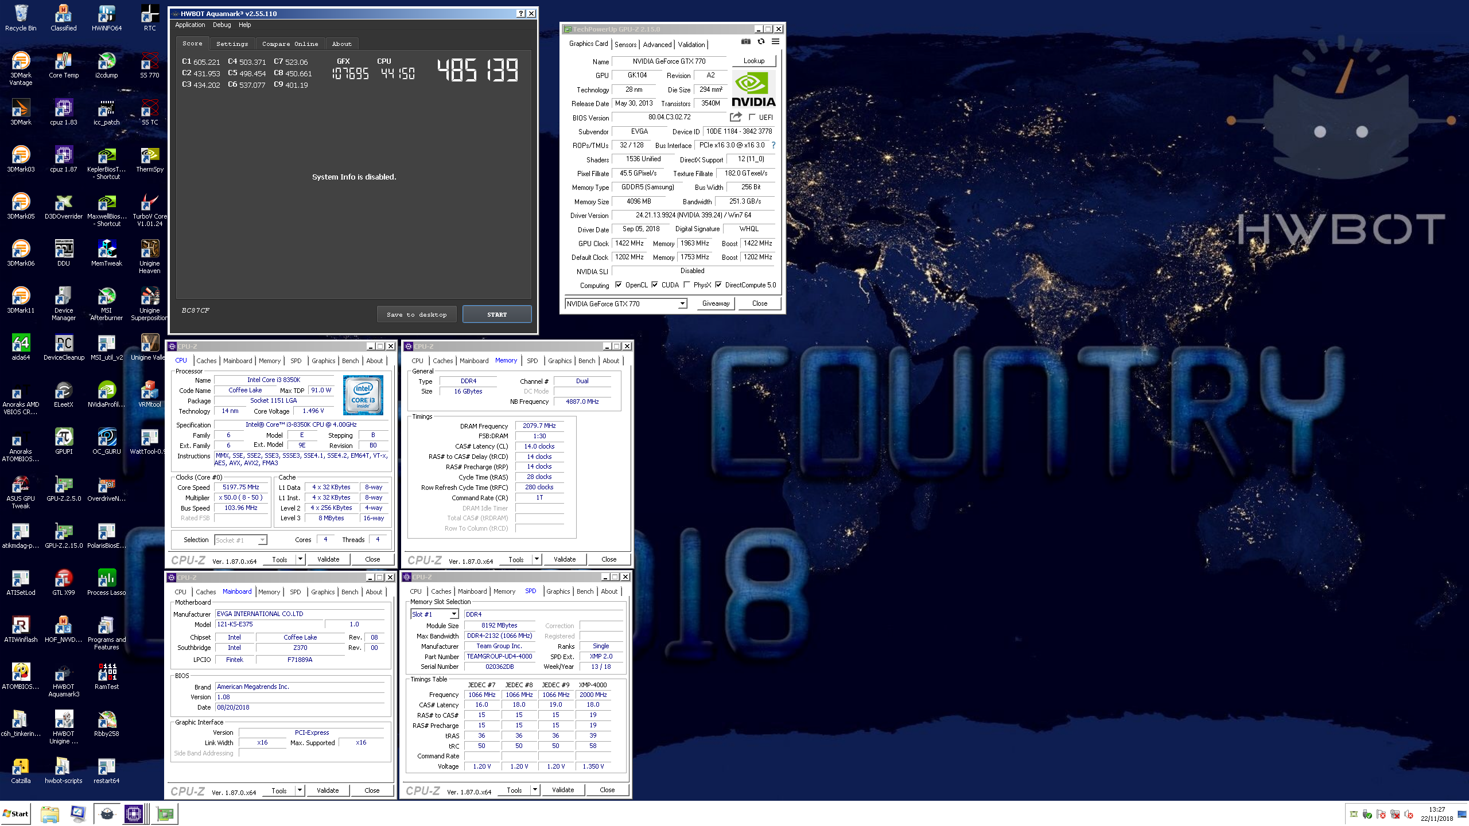Click the GPU-Z refresh icon

tap(761, 41)
